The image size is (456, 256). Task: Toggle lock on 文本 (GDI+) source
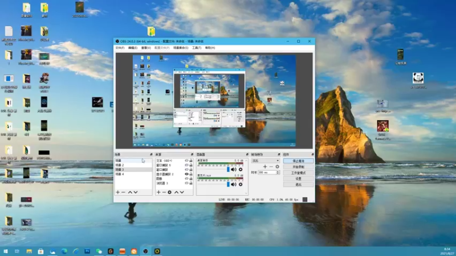191,161
